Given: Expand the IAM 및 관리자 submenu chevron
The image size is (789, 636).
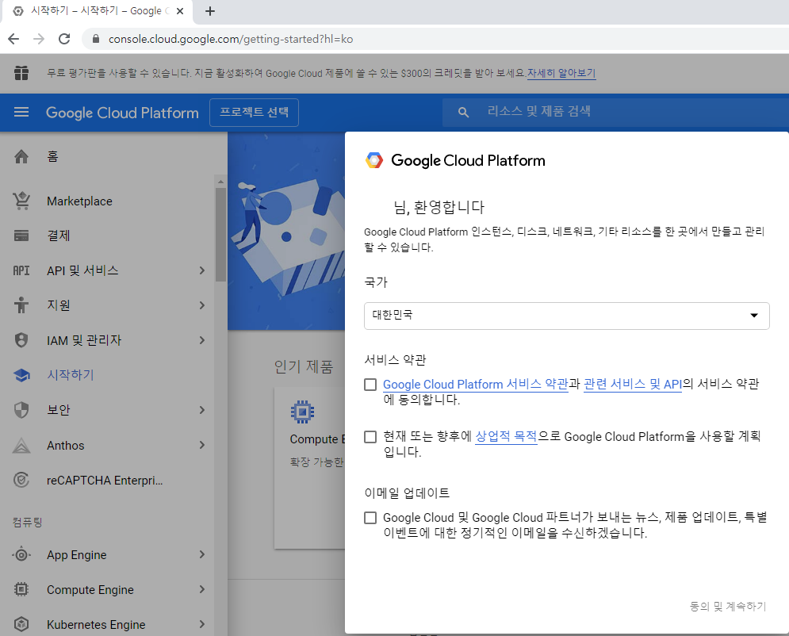Looking at the screenshot, I should click(201, 340).
